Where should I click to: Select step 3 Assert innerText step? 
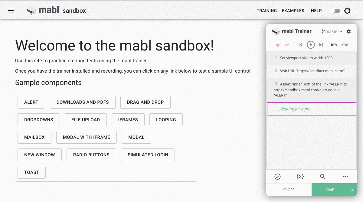point(312,90)
